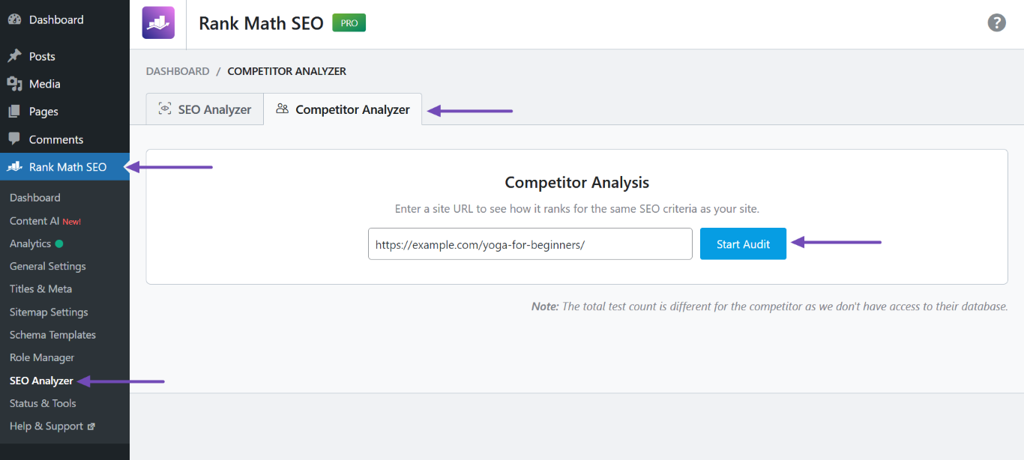Go to Rank Math Dashboard submenu

click(35, 198)
